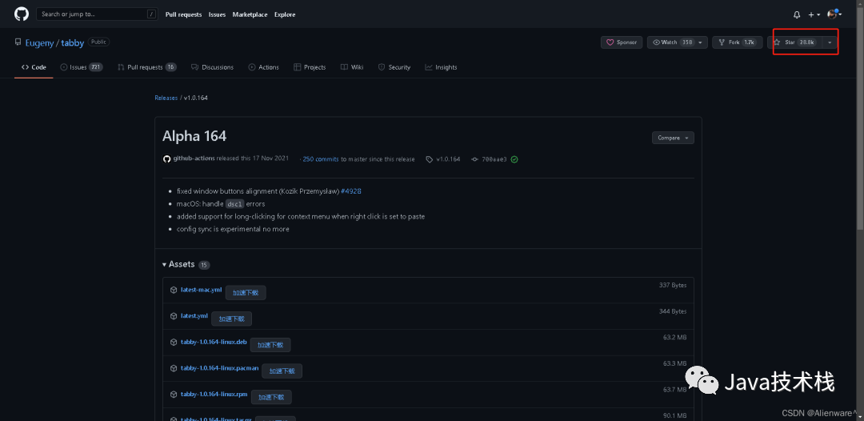This screenshot has height=421, width=864.
Task: Go back to Releases breadcrumb
Action: [x=166, y=98]
